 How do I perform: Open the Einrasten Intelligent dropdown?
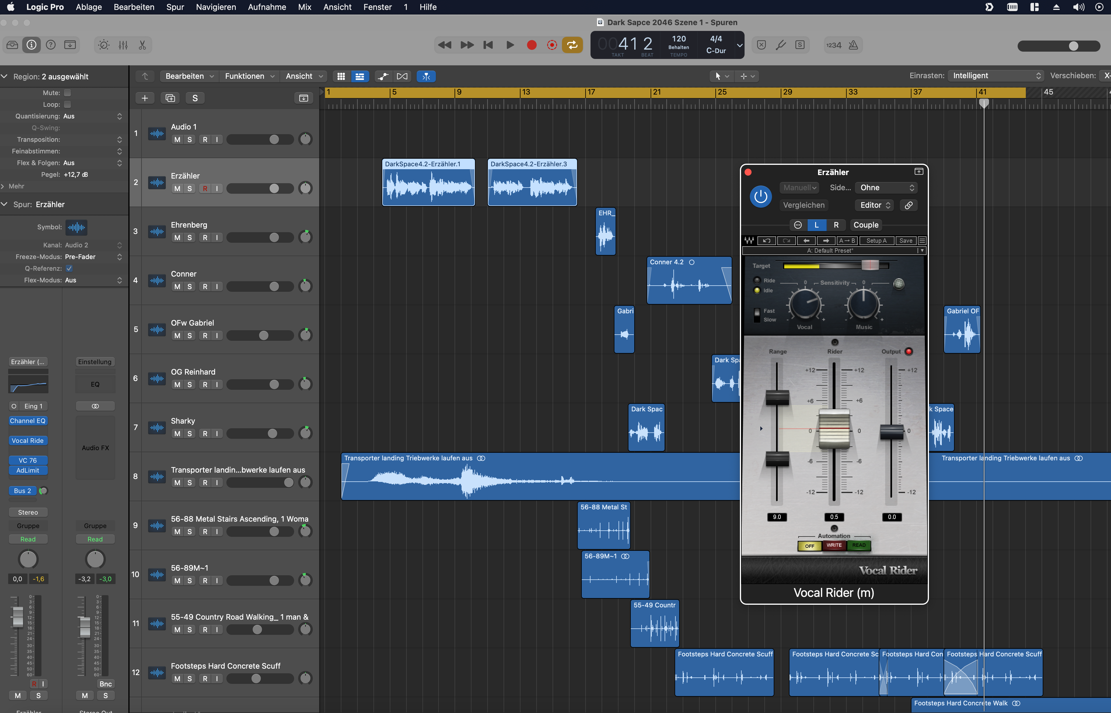(995, 76)
